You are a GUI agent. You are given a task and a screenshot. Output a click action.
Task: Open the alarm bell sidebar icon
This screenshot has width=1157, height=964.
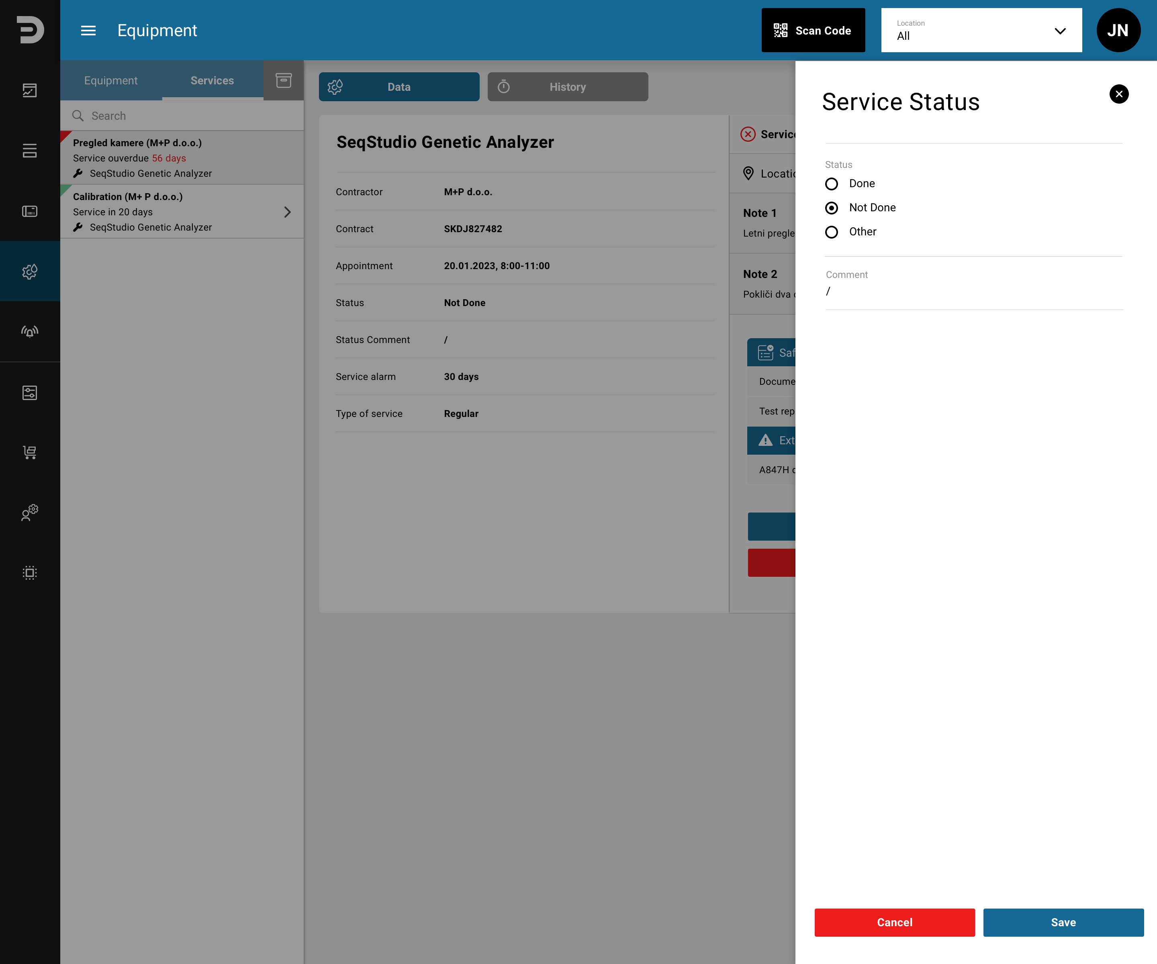[x=30, y=331]
